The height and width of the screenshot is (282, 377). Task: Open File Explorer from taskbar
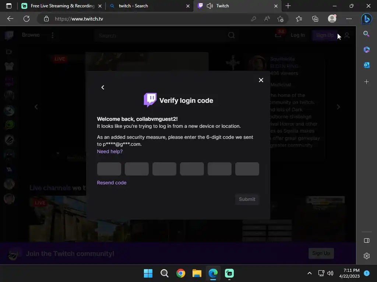coord(197,273)
